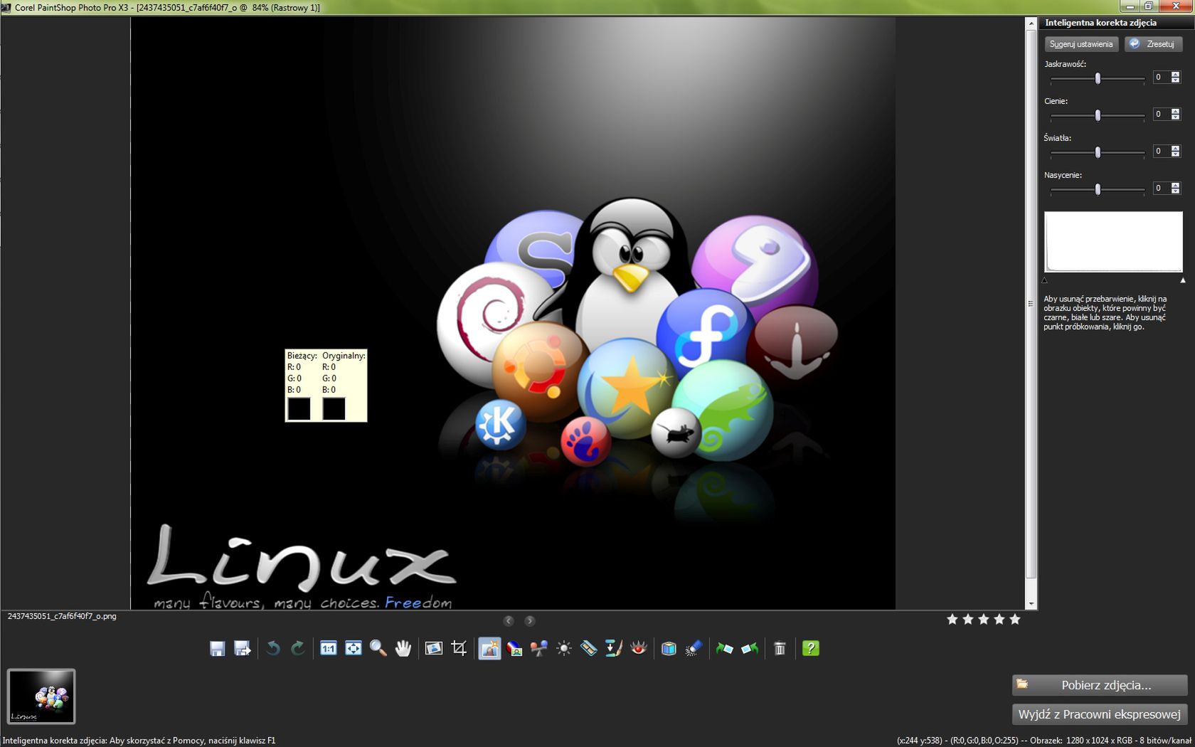
Task: Fit the image to window
Action: 353,648
